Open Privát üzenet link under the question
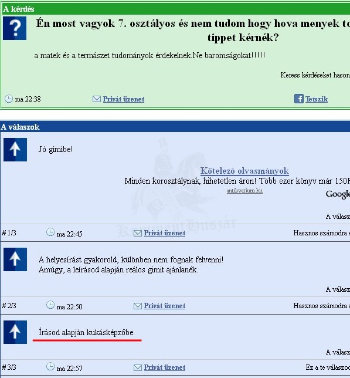The height and width of the screenshot is (378, 350). (x=124, y=99)
